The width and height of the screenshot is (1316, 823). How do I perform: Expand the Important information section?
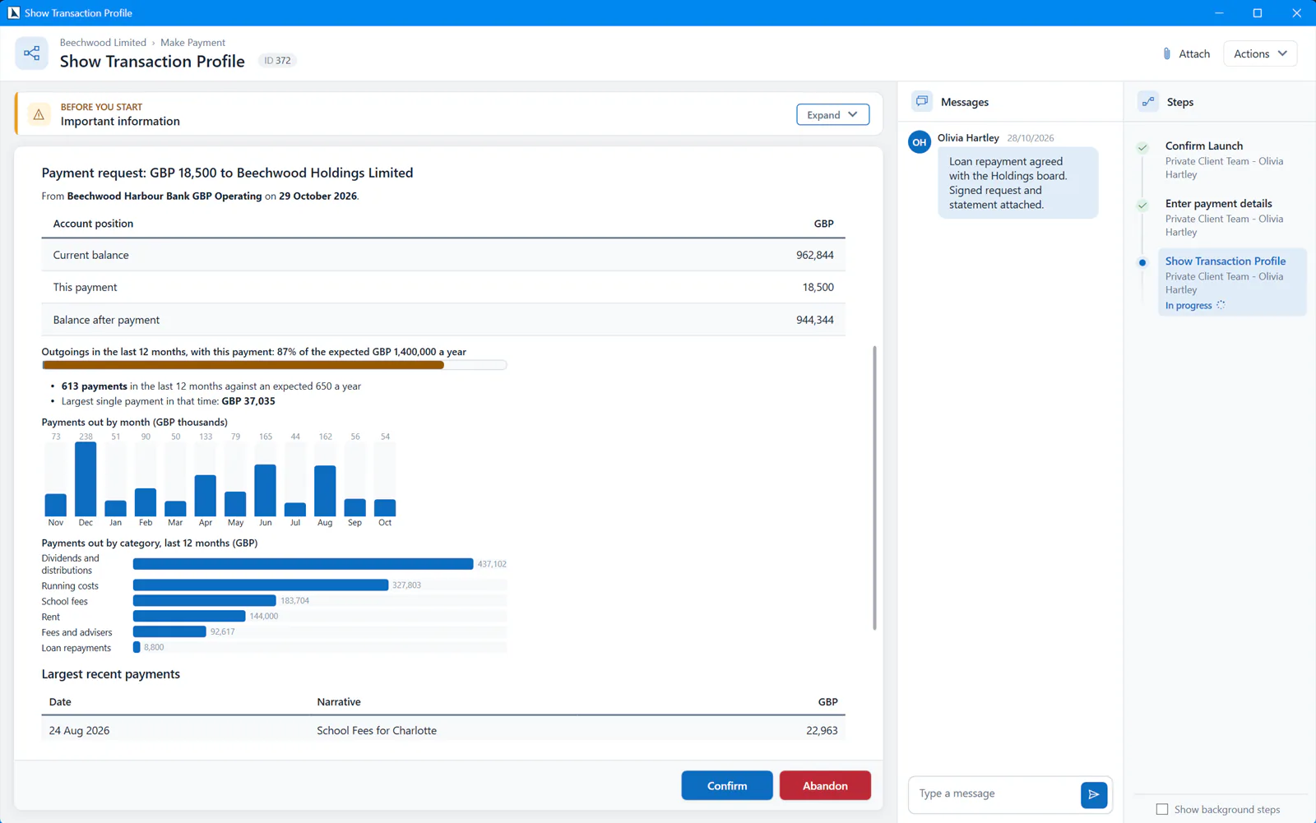tap(832, 114)
